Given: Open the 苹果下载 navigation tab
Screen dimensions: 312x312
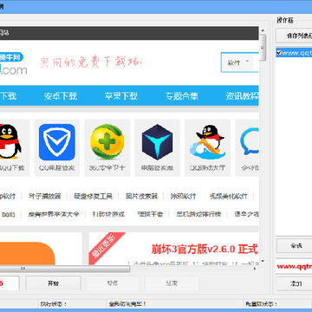Looking at the screenshot, I should click(x=121, y=95).
